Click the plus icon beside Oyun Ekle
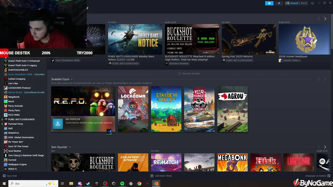The height and width of the screenshot is (187, 333). pos(4,176)
